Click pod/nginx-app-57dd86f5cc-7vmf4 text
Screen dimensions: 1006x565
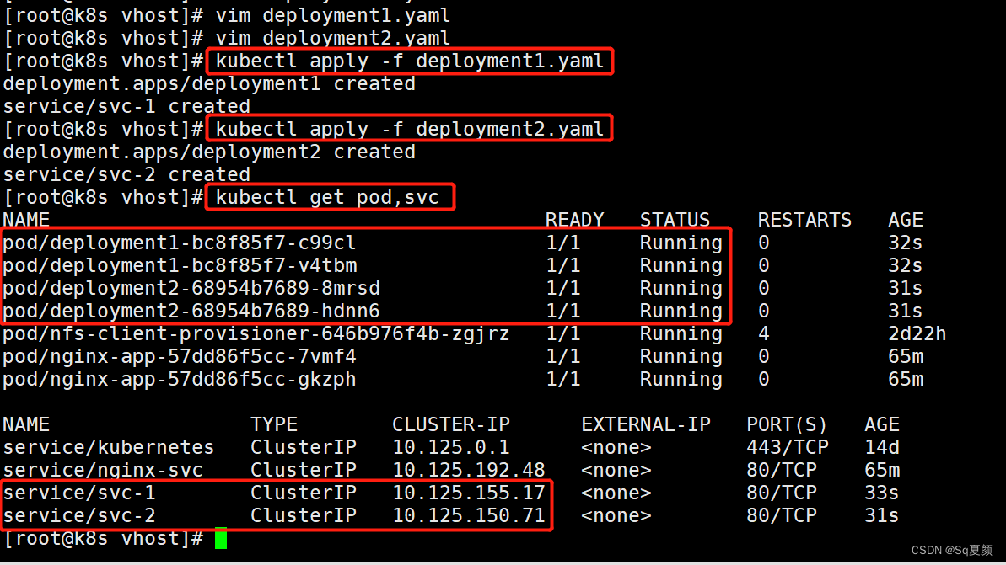coord(179,357)
